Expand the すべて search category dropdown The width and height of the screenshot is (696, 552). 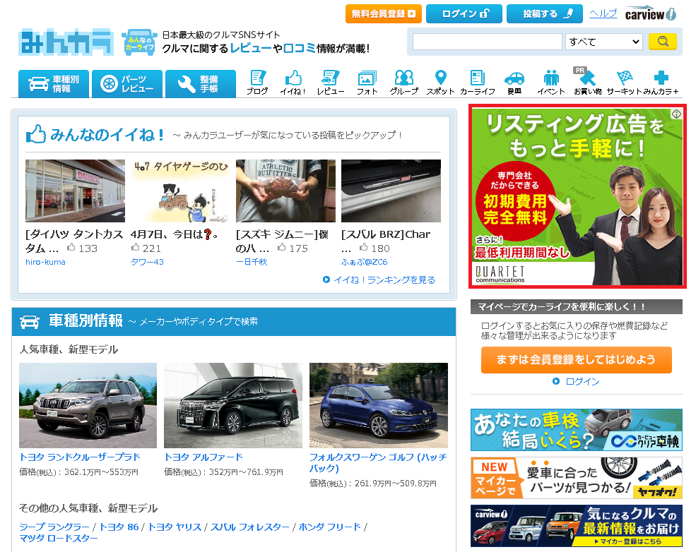point(603,42)
